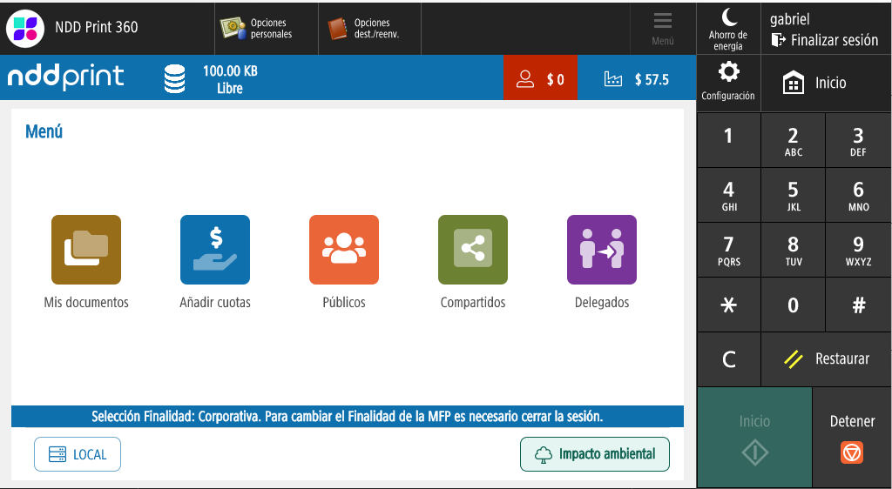892x489 pixels.
Task: Open Opciones dest./reenv.
Action: pyautogui.click(x=369, y=29)
